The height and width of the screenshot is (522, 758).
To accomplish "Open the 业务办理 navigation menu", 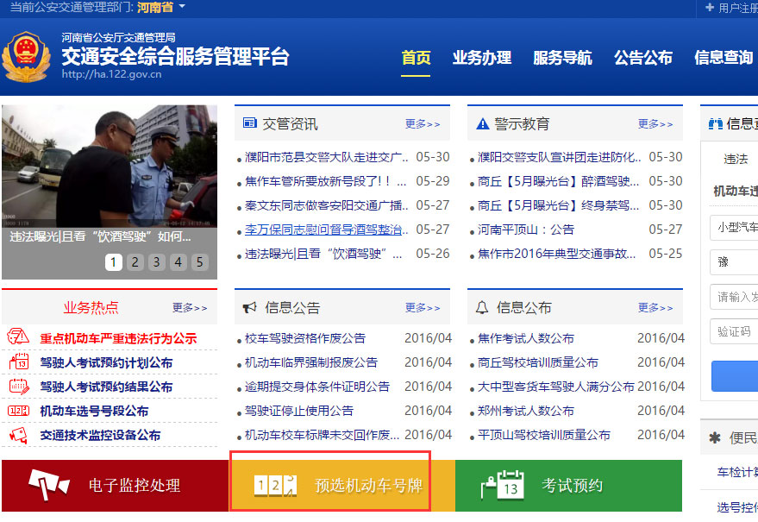I will coord(481,58).
